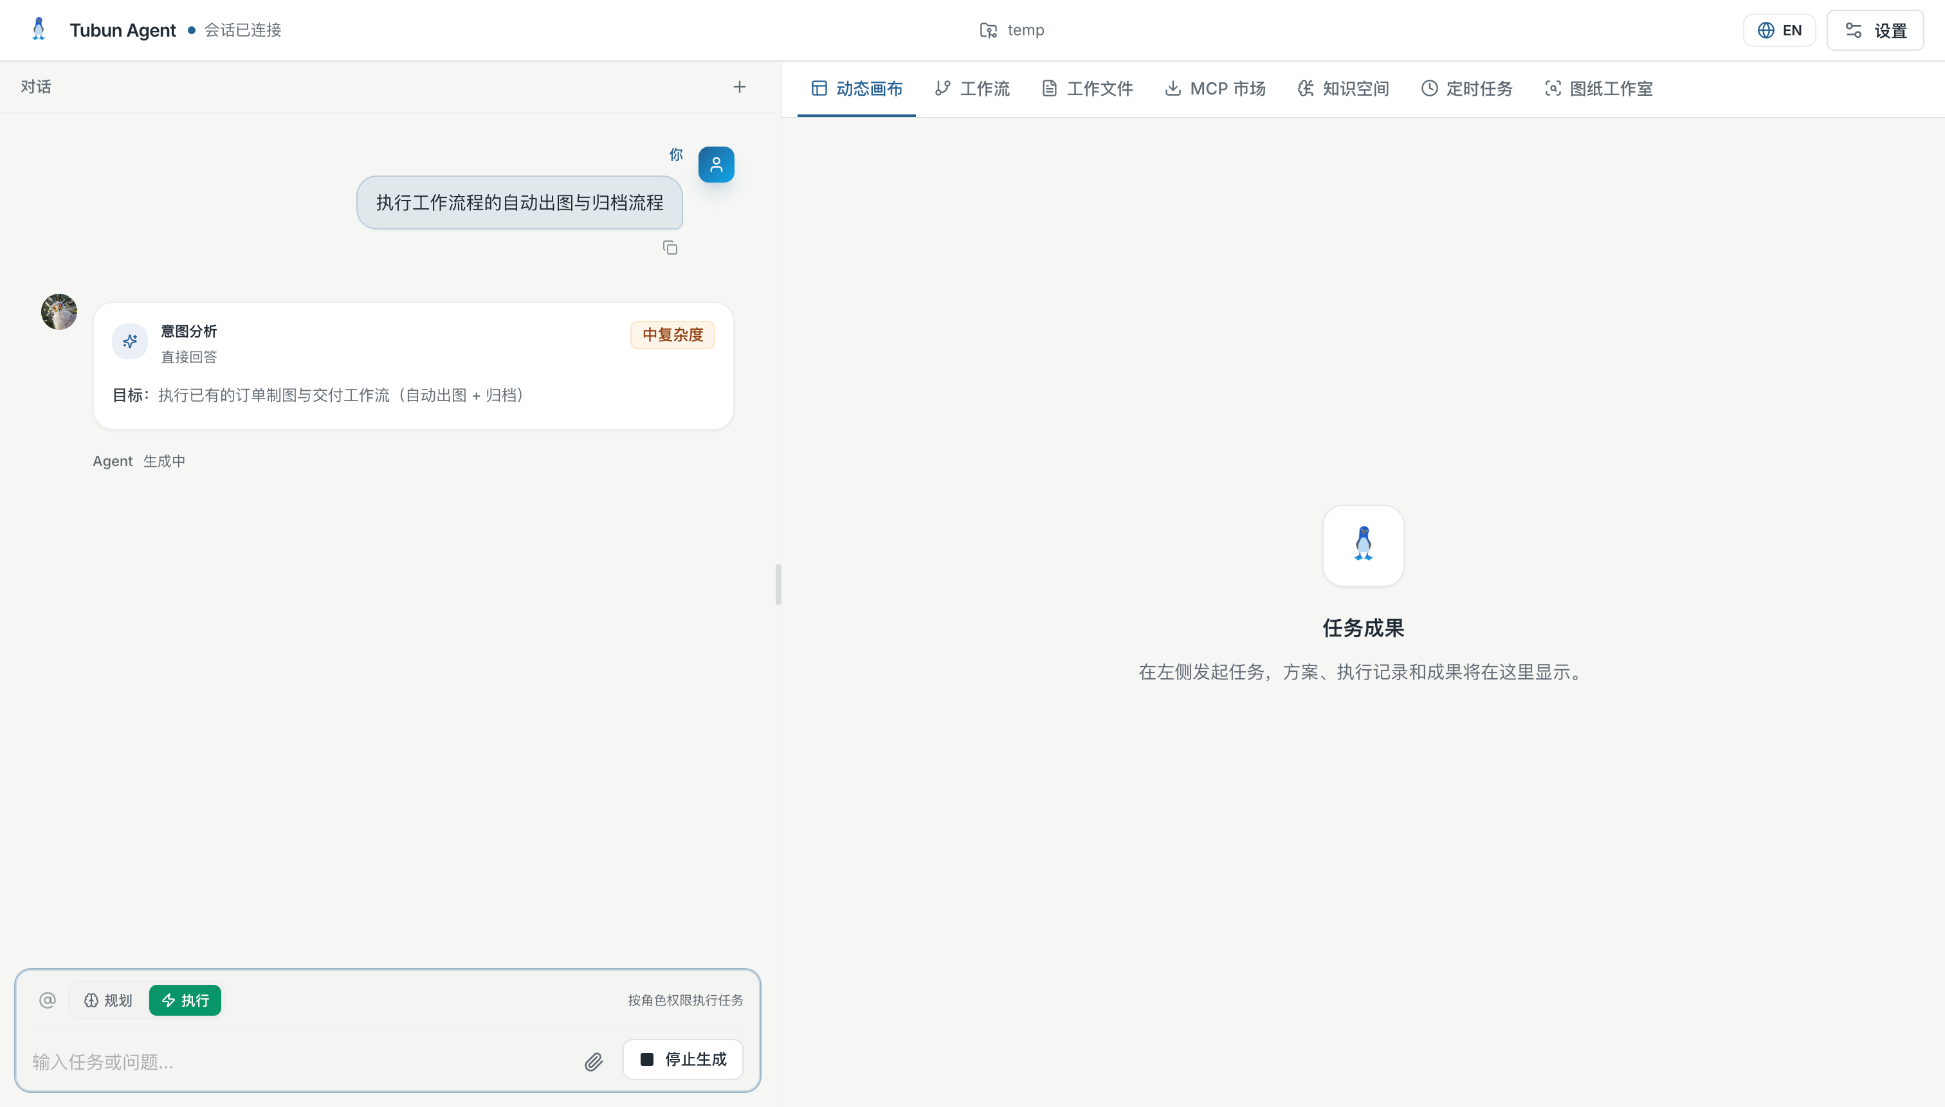1945x1107 pixels.
Task: Switch to the 工作文件 tab
Action: pyautogui.click(x=1087, y=89)
